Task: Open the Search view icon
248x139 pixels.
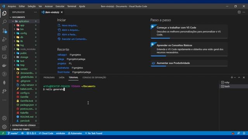Action: [4, 22]
